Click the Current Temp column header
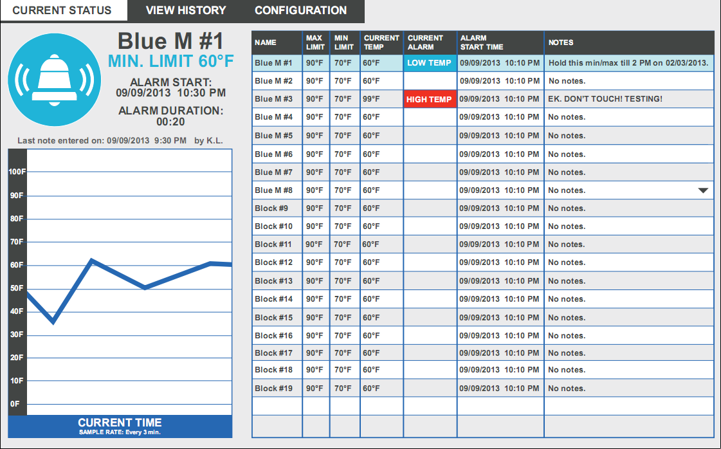 pos(381,42)
